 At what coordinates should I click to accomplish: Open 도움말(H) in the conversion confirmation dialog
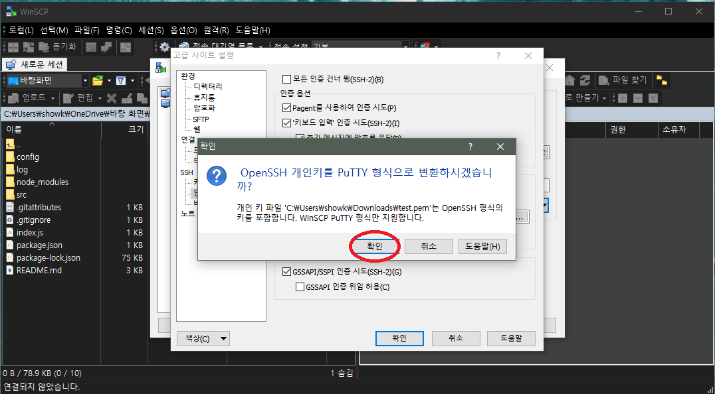(482, 246)
